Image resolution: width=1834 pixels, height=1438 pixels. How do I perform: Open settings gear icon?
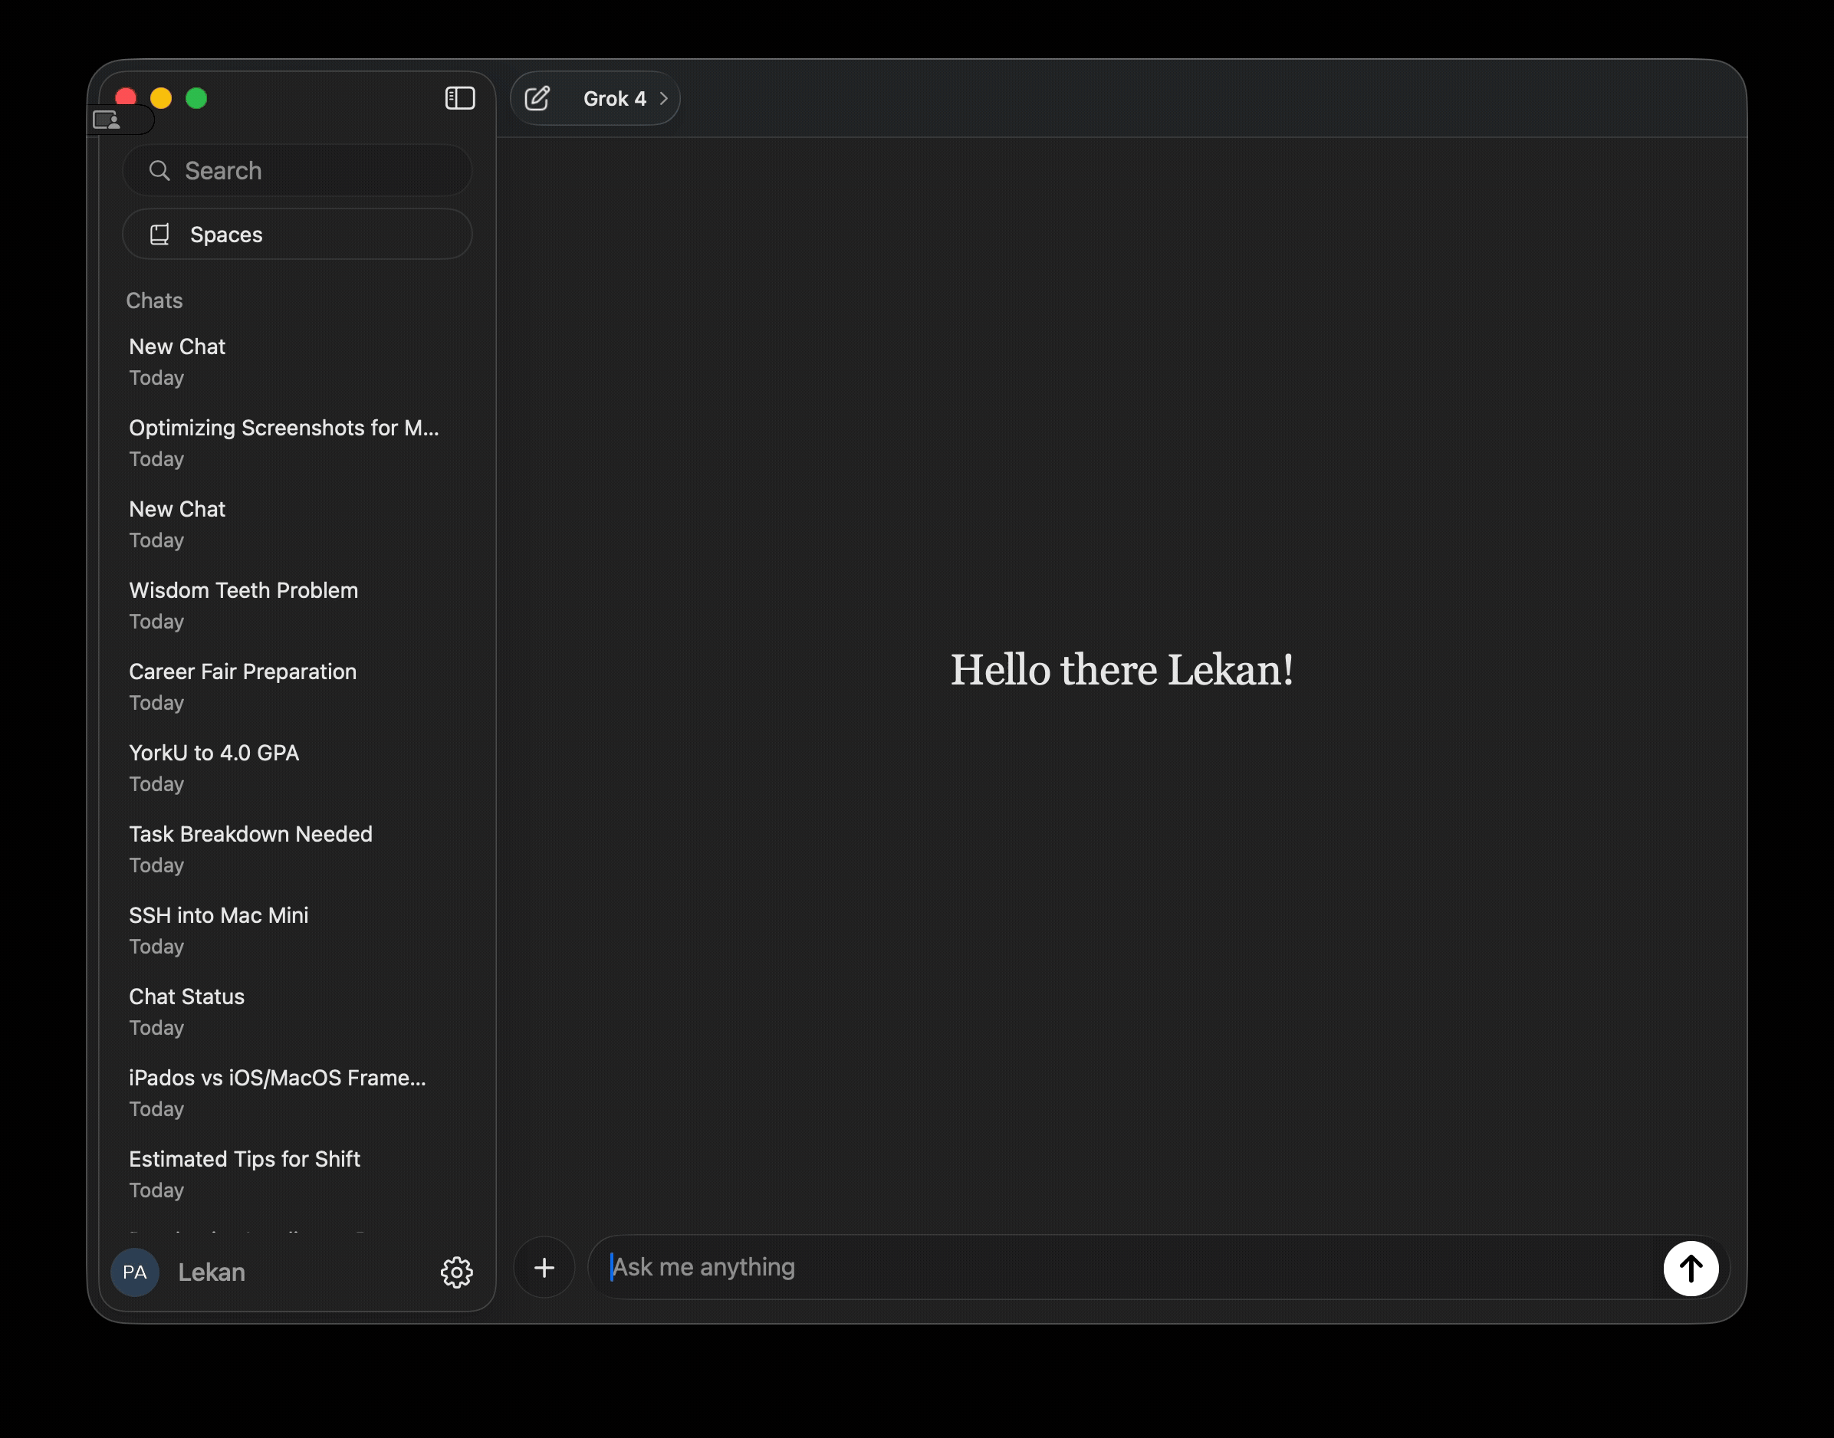456,1272
